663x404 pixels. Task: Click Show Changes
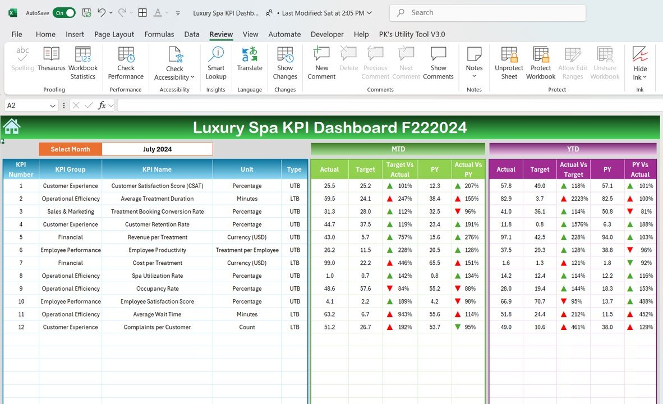(285, 63)
